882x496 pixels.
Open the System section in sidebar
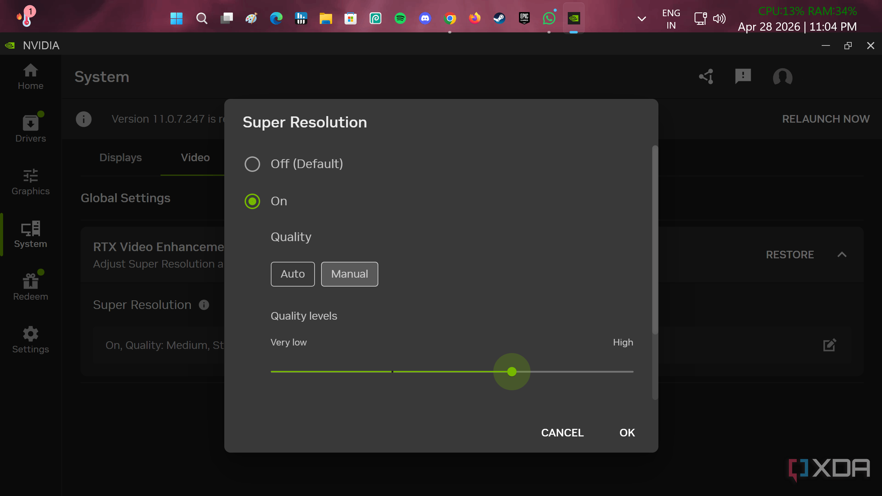(x=31, y=234)
